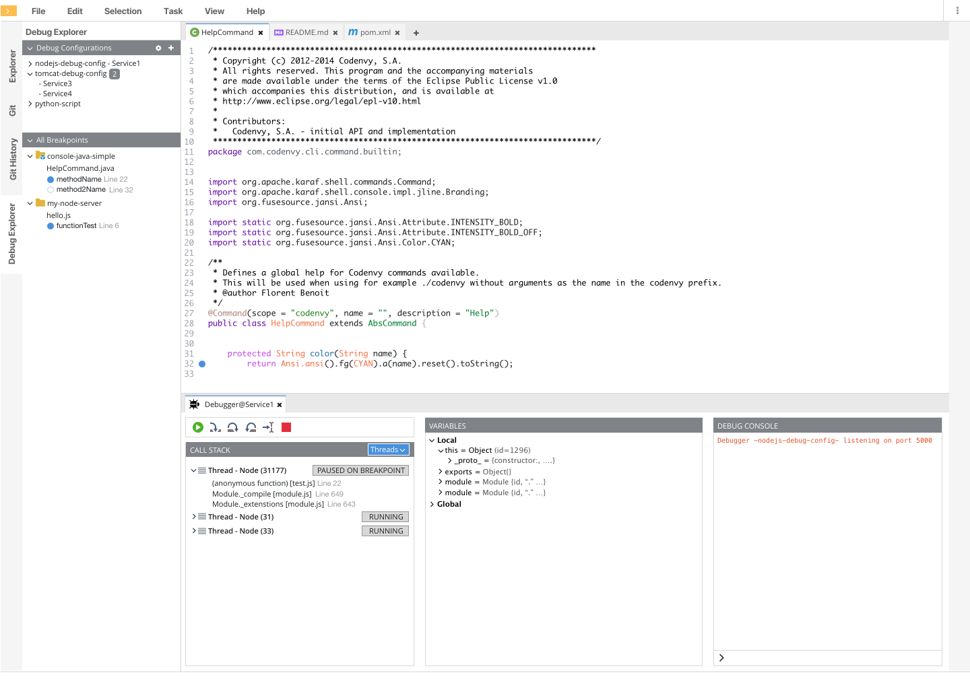The width and height of the screenshot is (970, 689).
Task: Collapse Thread - Node (31177)
Action: (193, 470)
